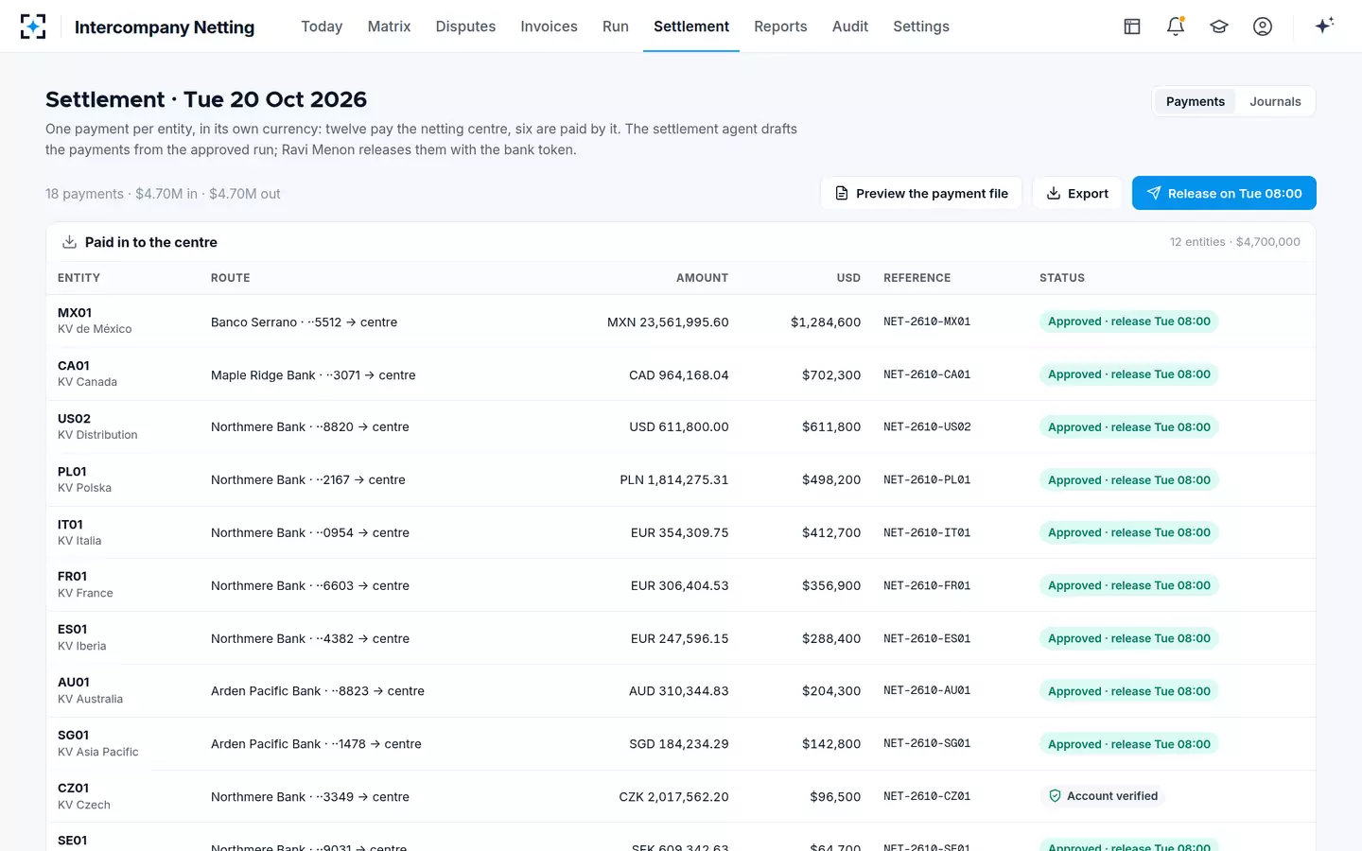The height and width of the screenshot is (851, 1362).
Task: Go to the Today tab
Action: click(x=322, y=26)
